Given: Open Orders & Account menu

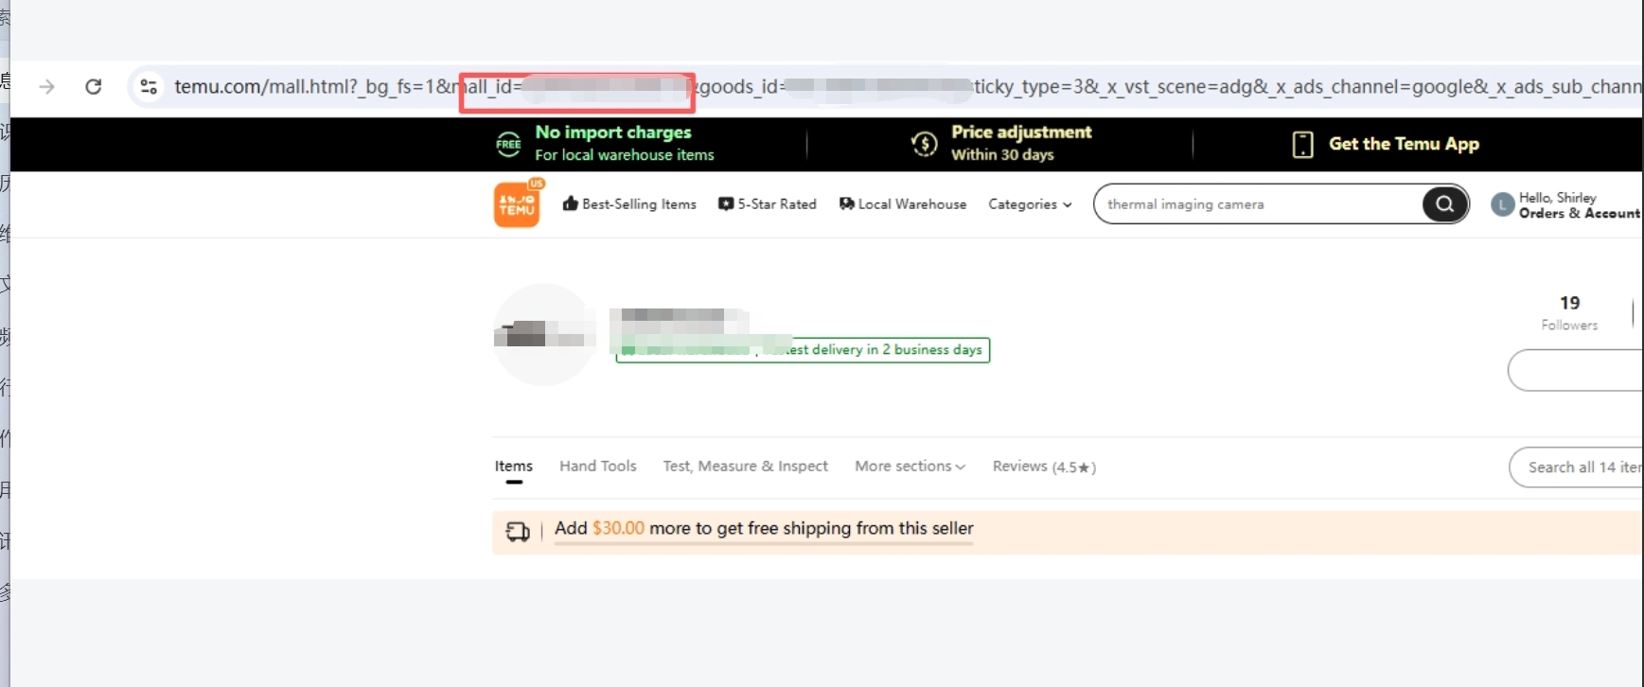Looking at the screenshot, I should click(1579, 214).
